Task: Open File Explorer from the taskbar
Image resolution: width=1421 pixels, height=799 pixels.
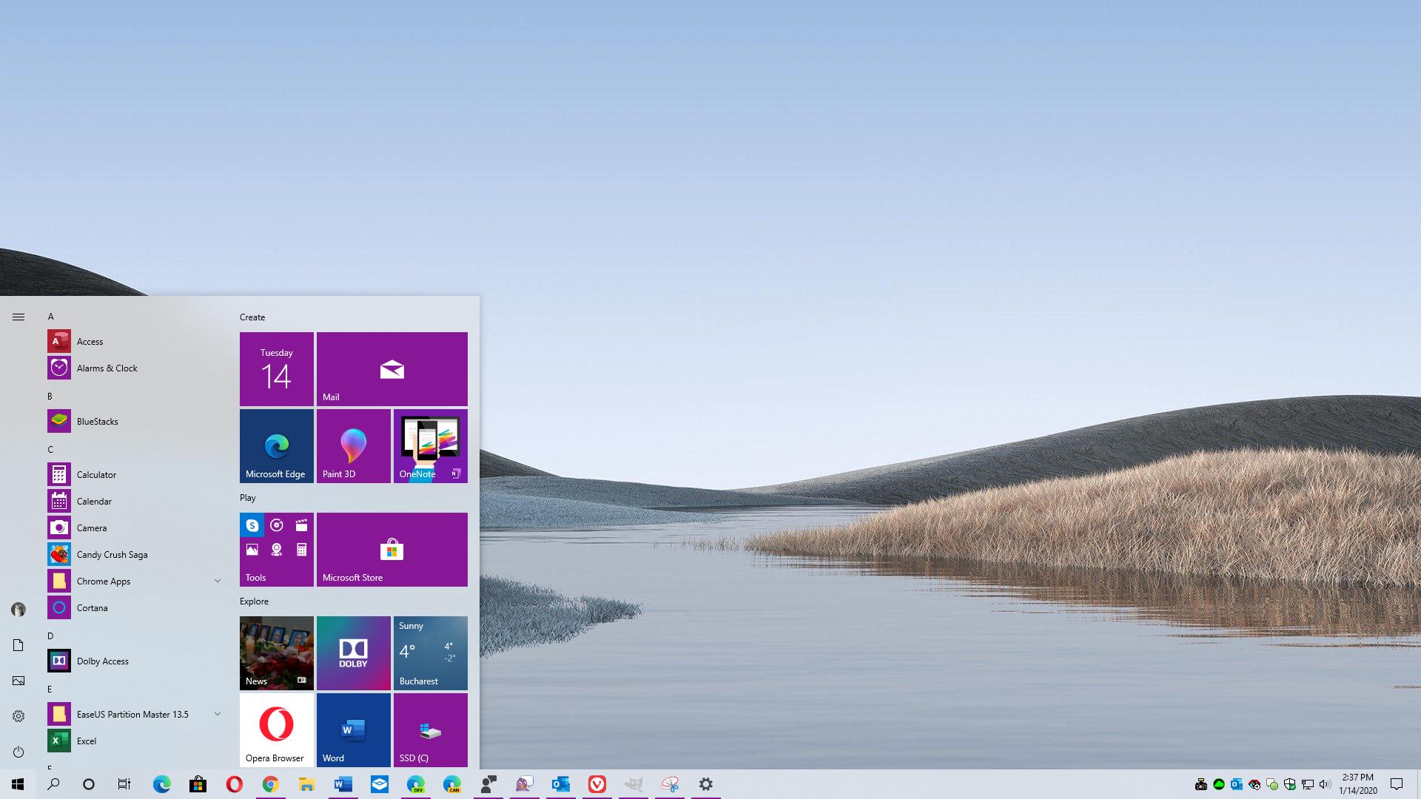Action: tap(306, 784)
